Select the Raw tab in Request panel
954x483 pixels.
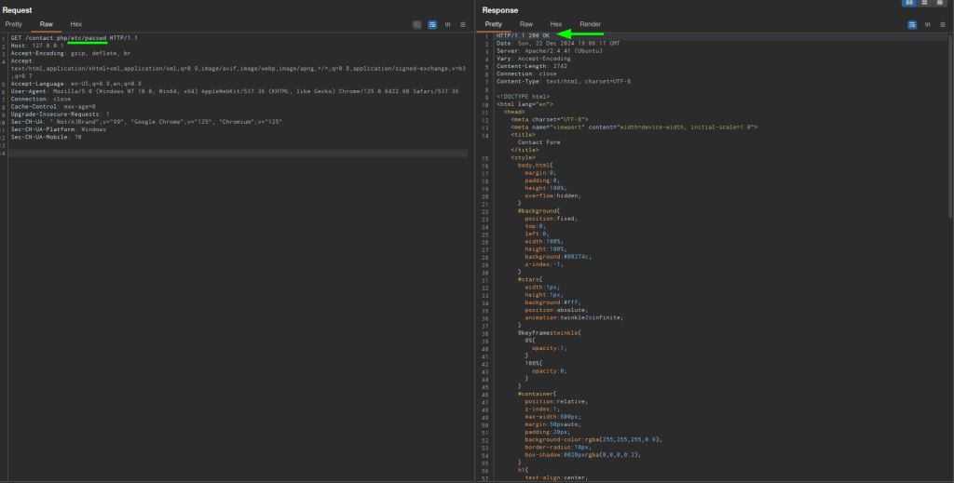pyautogui.click(x=46, y=23)
